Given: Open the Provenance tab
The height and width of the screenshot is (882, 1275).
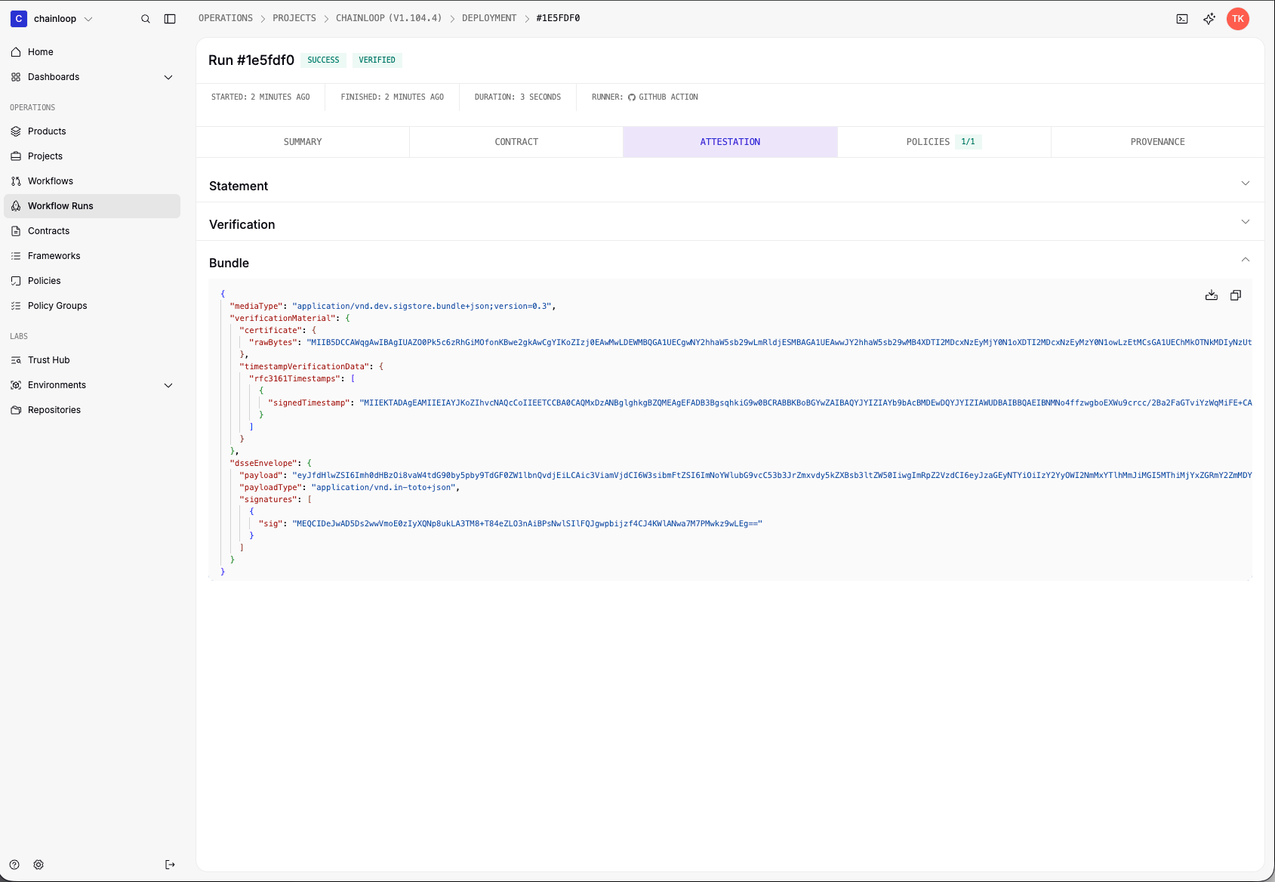Looking at the screenshot, I should (x=1157, y=142).
